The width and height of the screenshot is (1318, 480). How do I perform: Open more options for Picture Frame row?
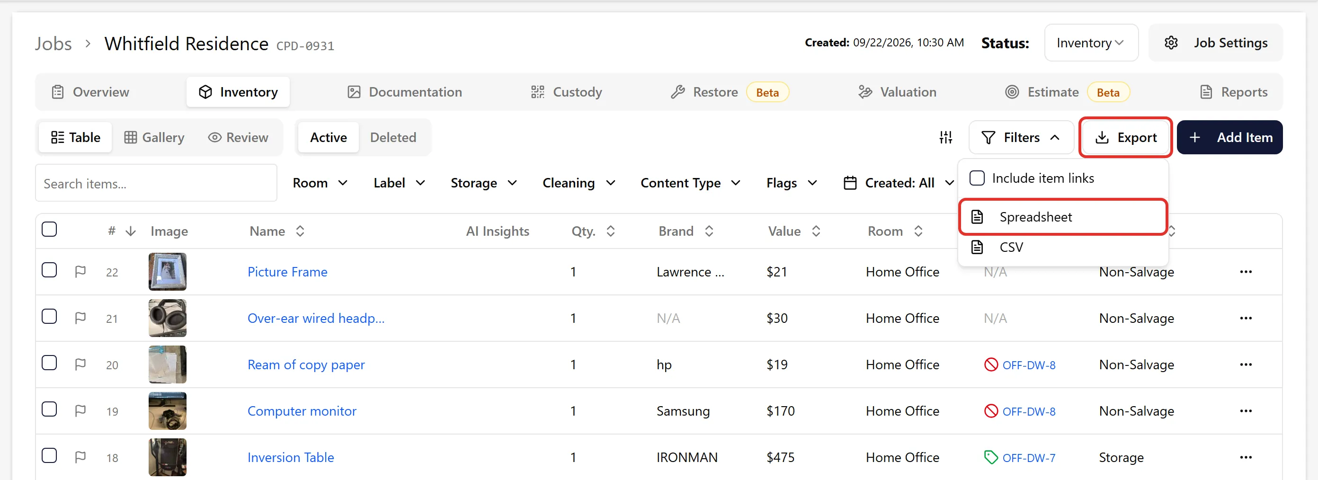tap(1246, 272)
